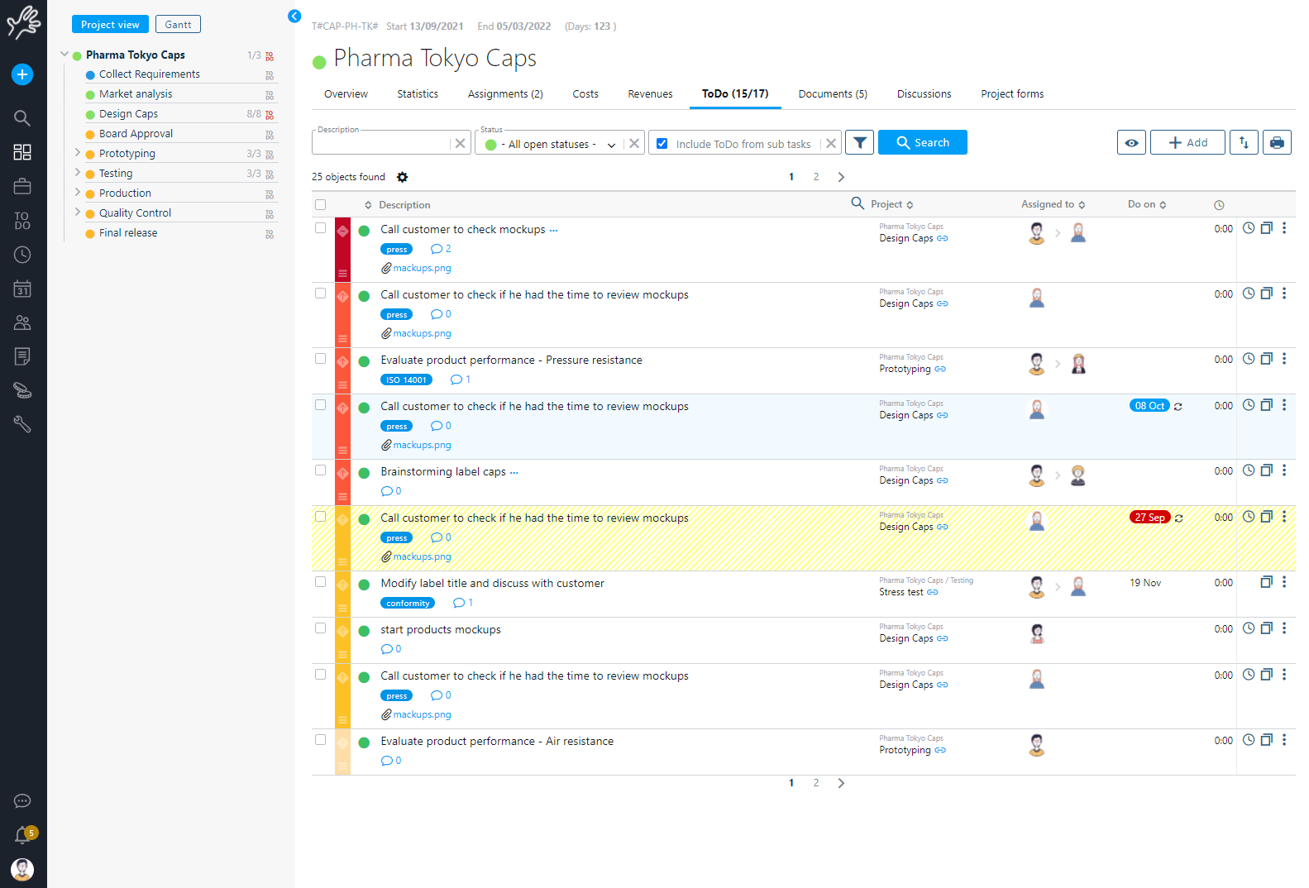
Task: Click into the Description filter field
Action: 382,144
